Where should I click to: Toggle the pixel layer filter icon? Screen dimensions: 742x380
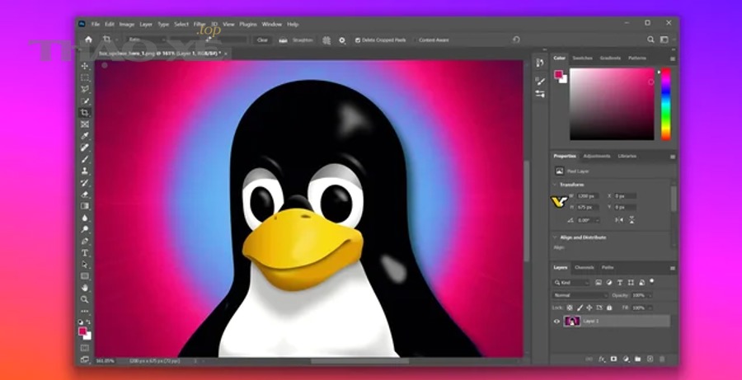[x=599, y=283]
